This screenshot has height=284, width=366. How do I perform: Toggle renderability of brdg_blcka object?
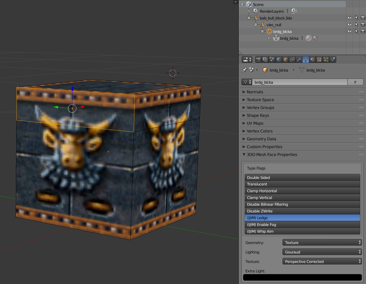pyautogui.click(x=363, y=31)
